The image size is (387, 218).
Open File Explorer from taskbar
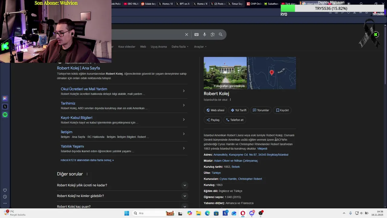[199, 213]
